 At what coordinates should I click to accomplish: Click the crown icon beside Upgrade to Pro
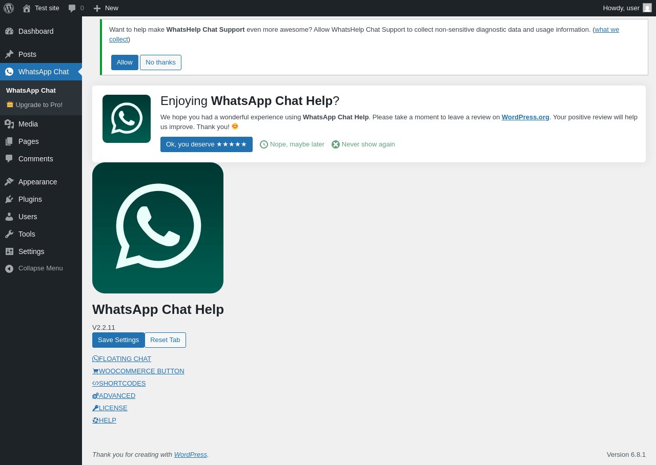click(10, 104)
